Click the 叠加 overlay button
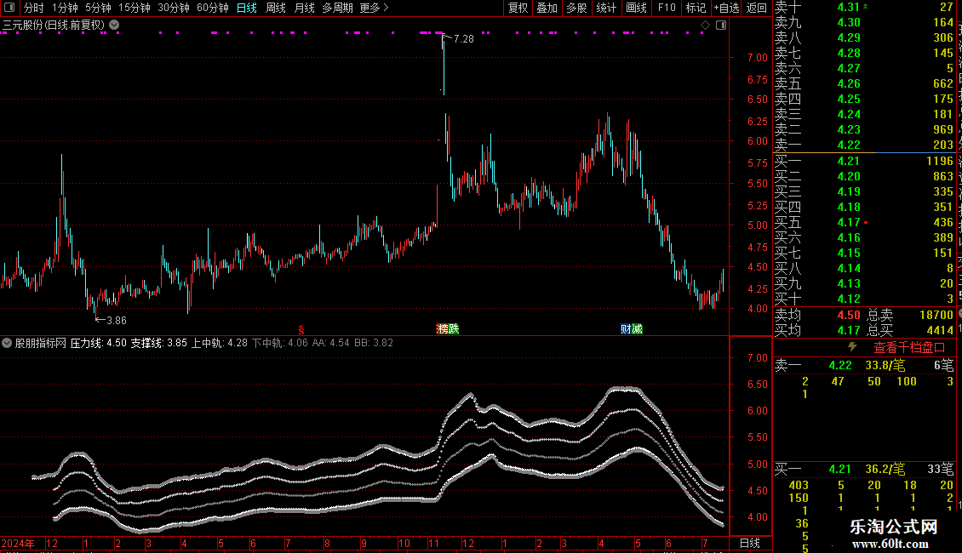962x553 pixels. pos(547,8)
